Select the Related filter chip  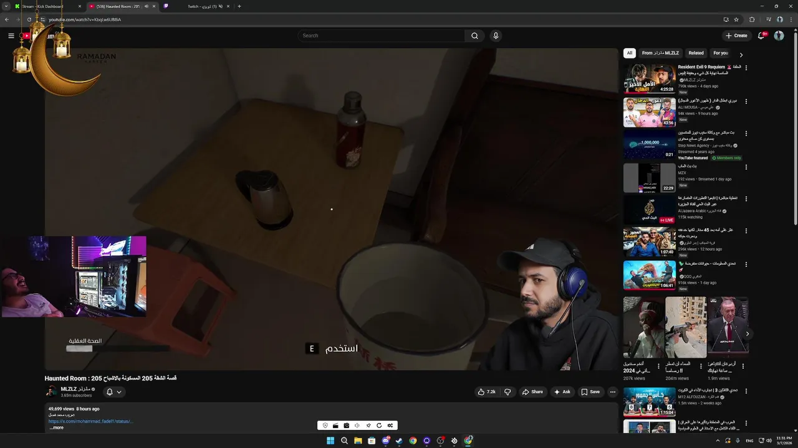pos(696,53)
